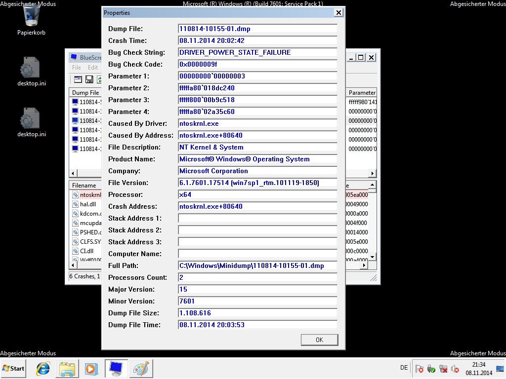This screenshot has height=379, width=506.
Task: Close the Properties dialog with X
Action: [x=338, y=12]
